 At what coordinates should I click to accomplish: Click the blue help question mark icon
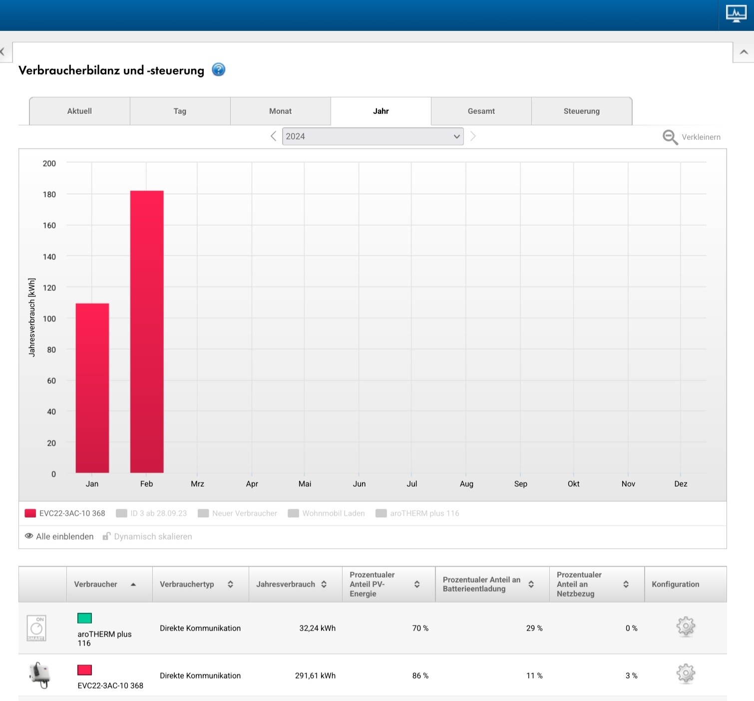tap(218, 70)
